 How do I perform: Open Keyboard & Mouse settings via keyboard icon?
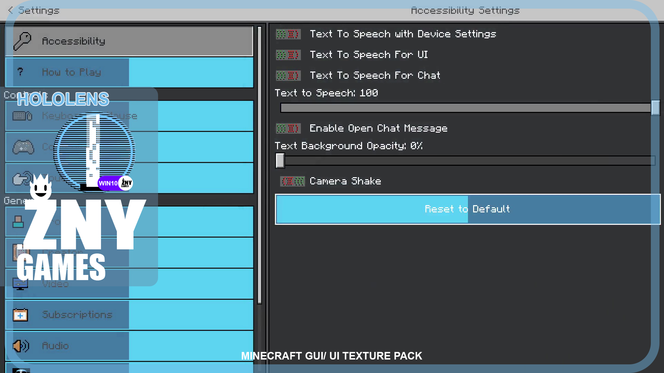(x=22, y=116)
